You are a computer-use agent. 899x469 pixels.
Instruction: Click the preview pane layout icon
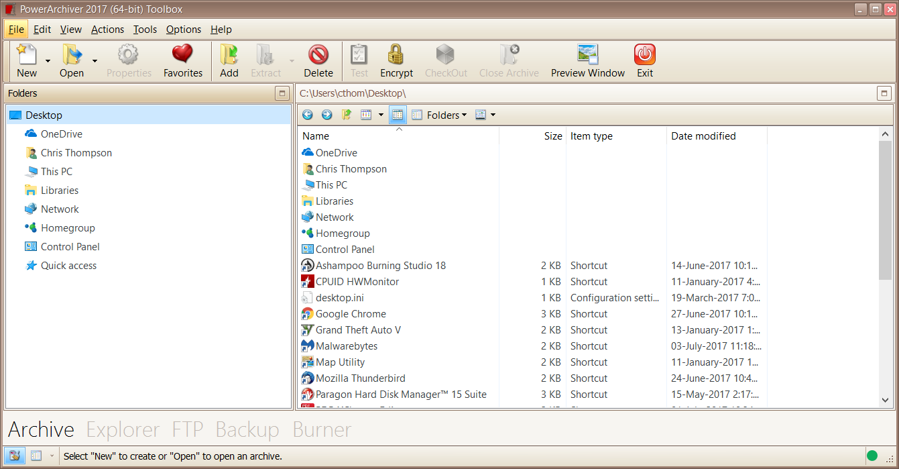480,115
